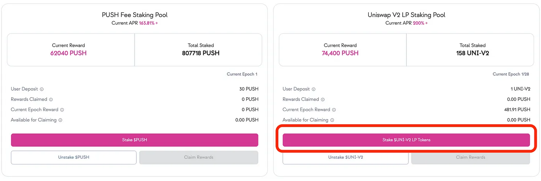541x181 pixels.
Task: Click info icon beside Uniswap pool Available for Claiming
Action: pyautogui.click(x=332, y=120)
